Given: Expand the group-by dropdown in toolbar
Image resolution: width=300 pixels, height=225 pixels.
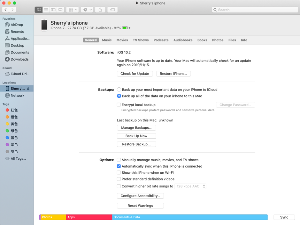Looking at the screenshot, I should 73,10.
